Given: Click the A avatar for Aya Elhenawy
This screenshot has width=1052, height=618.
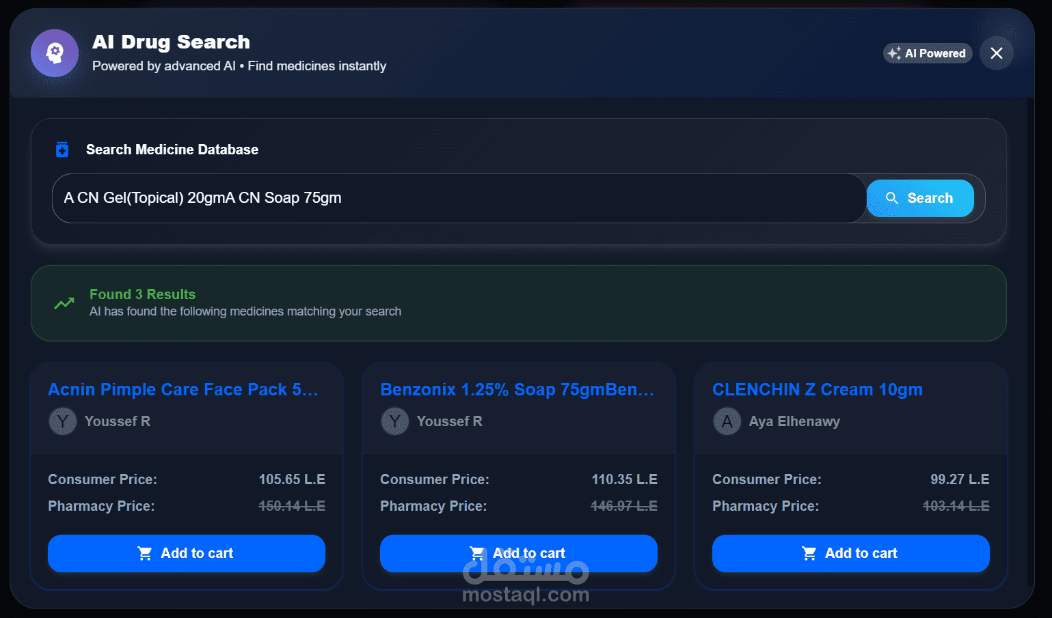Looking at the screenshot, I should tap(727, 421).
